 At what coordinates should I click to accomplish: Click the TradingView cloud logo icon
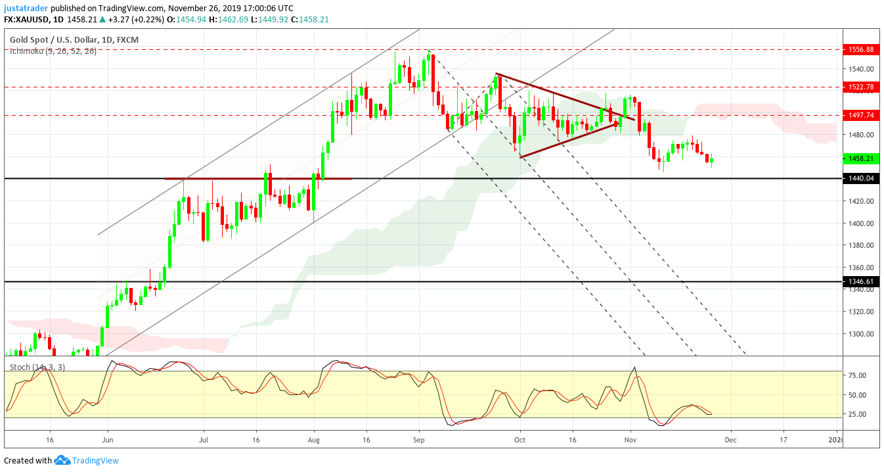62,460
